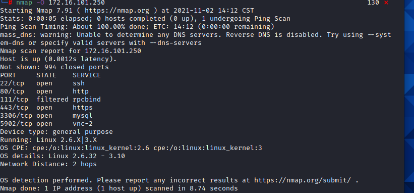414x193 pixels.
Task: Click the PORT column header
Action: click(x=8, y=75)
